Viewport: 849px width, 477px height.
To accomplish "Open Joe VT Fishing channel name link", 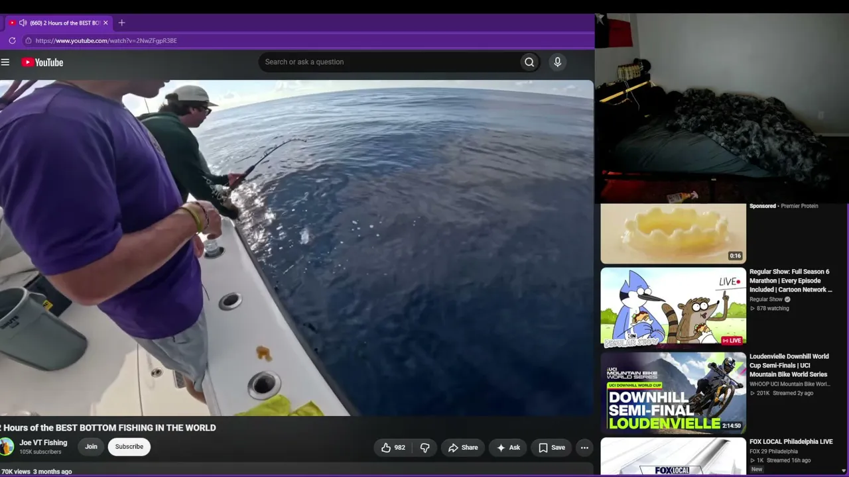I will tap(43, 443).
